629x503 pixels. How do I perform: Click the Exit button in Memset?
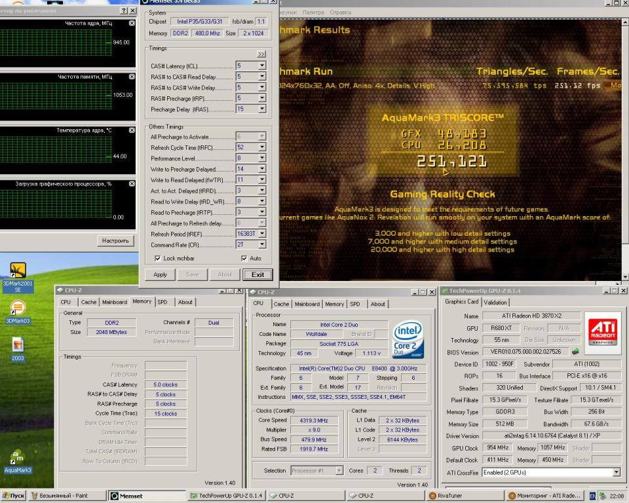pyautogui.click(x=257, y=275)
